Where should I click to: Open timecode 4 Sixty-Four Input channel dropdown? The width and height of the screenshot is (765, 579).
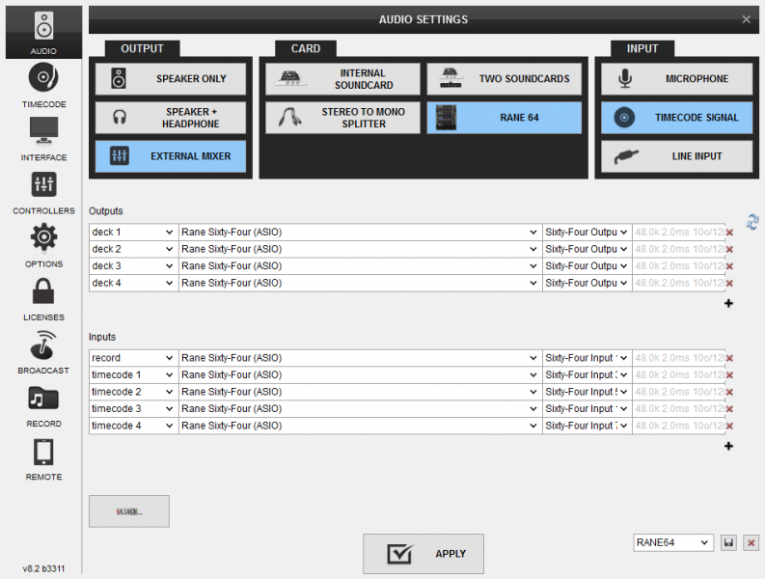587,426
